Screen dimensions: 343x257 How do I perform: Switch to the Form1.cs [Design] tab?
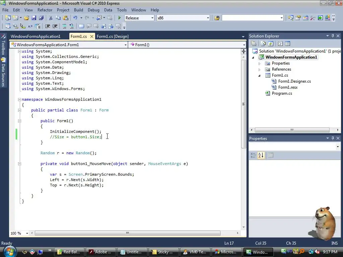(x=113, y=36)
